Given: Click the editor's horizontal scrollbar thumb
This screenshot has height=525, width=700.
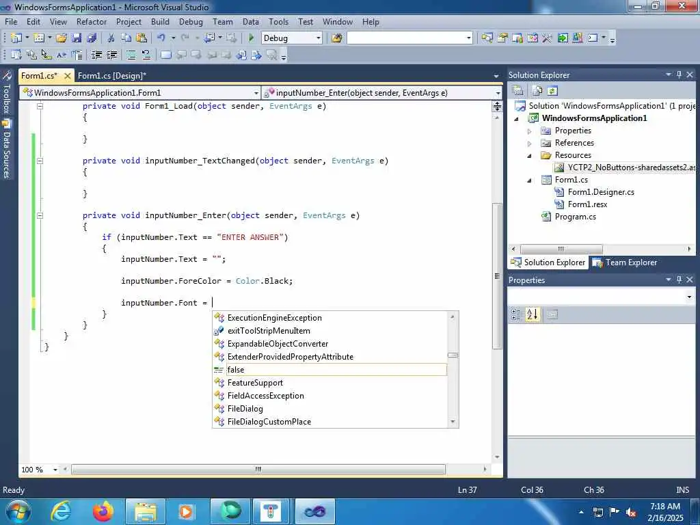Looking at the screenshot, I should click(x=258, y=469).
